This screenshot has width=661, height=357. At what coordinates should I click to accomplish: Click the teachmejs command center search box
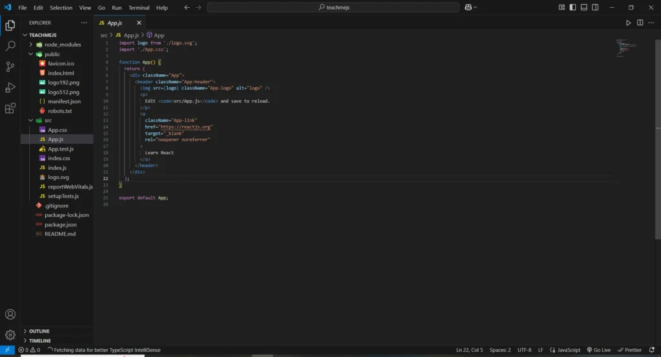point(333,7)
